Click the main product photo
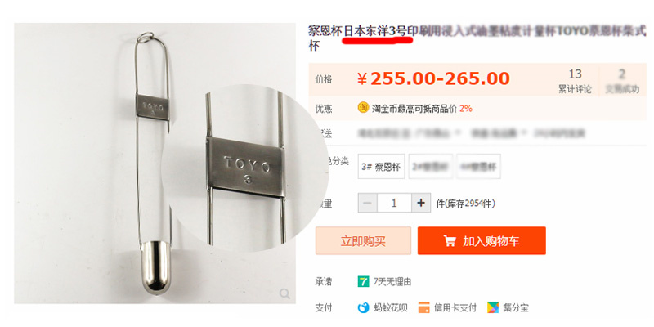 (x=155, y=163)
